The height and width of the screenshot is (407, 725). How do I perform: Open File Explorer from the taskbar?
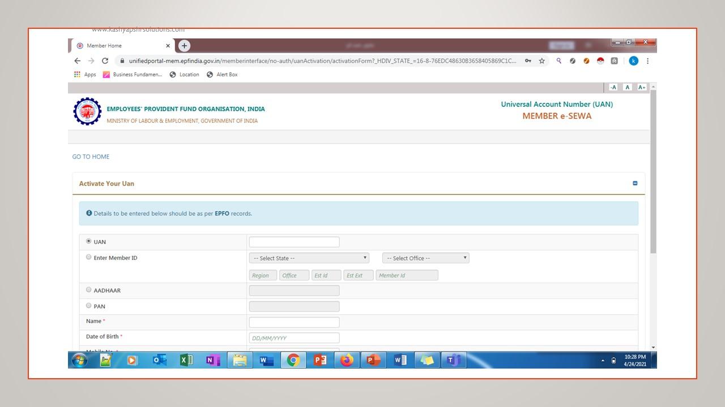(240, 360)
